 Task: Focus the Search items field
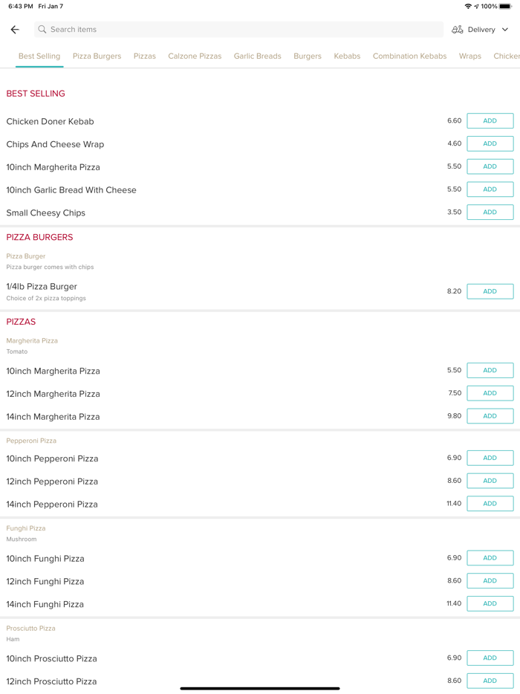coord(238,30)
